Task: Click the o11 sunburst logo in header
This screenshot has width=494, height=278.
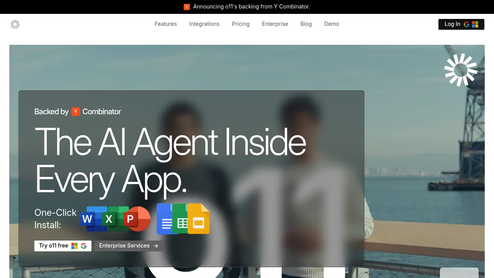Action: [x=15, y=24]
